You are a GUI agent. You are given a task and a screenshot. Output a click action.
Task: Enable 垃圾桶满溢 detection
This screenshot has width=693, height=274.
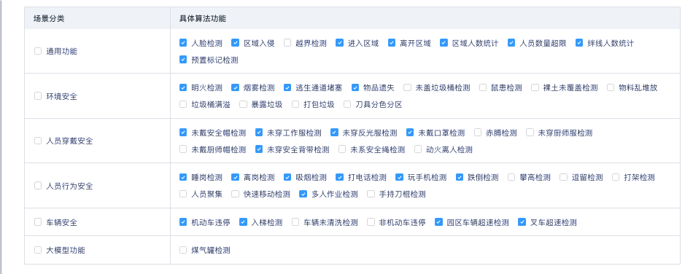point(183,104)
